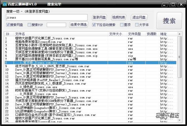
Task: Select row 15 绿色版 exe
Action: click(x=90, y=87)
